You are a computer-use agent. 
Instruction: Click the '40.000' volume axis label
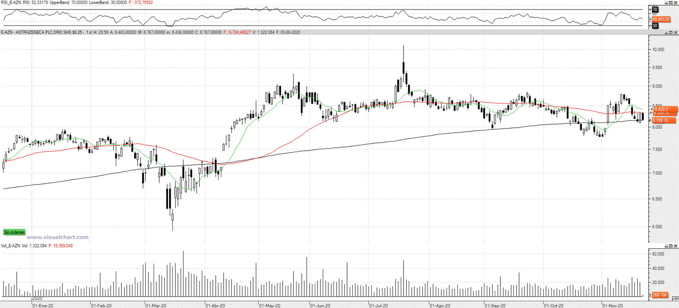[658, 268]
